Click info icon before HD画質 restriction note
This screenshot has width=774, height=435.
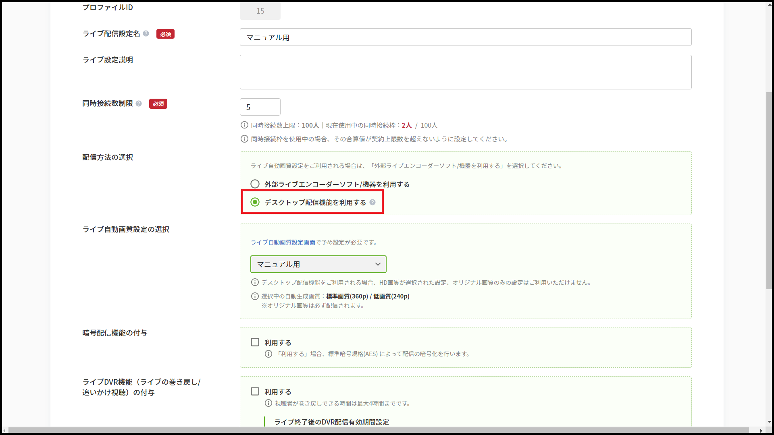[255, 282]
